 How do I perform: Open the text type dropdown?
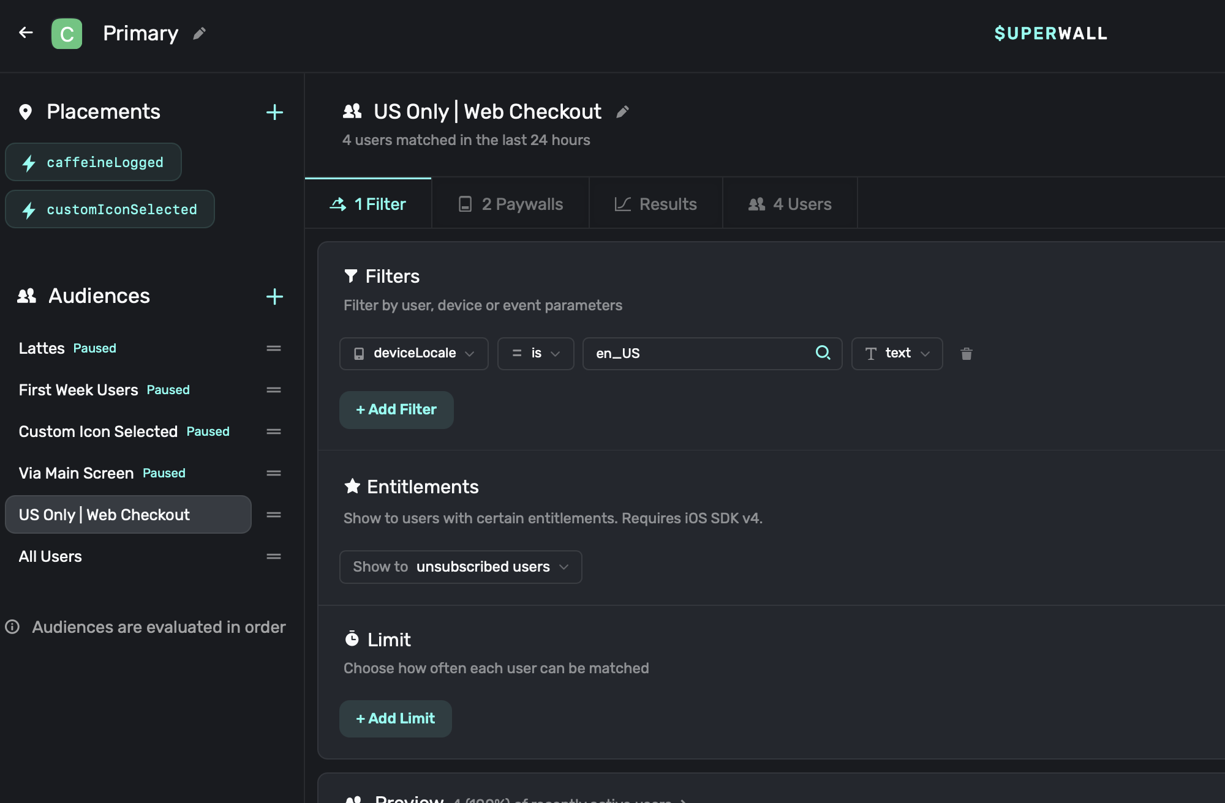[x=897, y=353]
